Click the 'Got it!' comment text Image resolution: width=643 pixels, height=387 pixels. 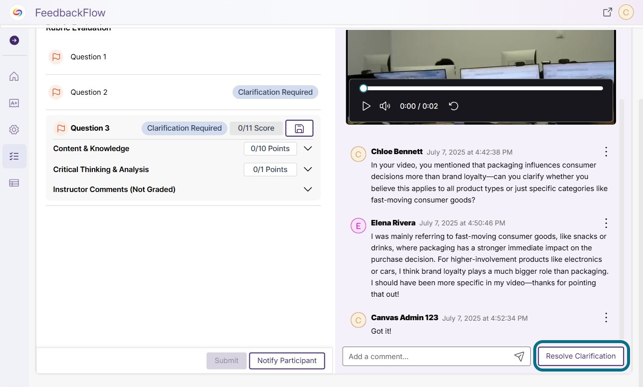381,331
